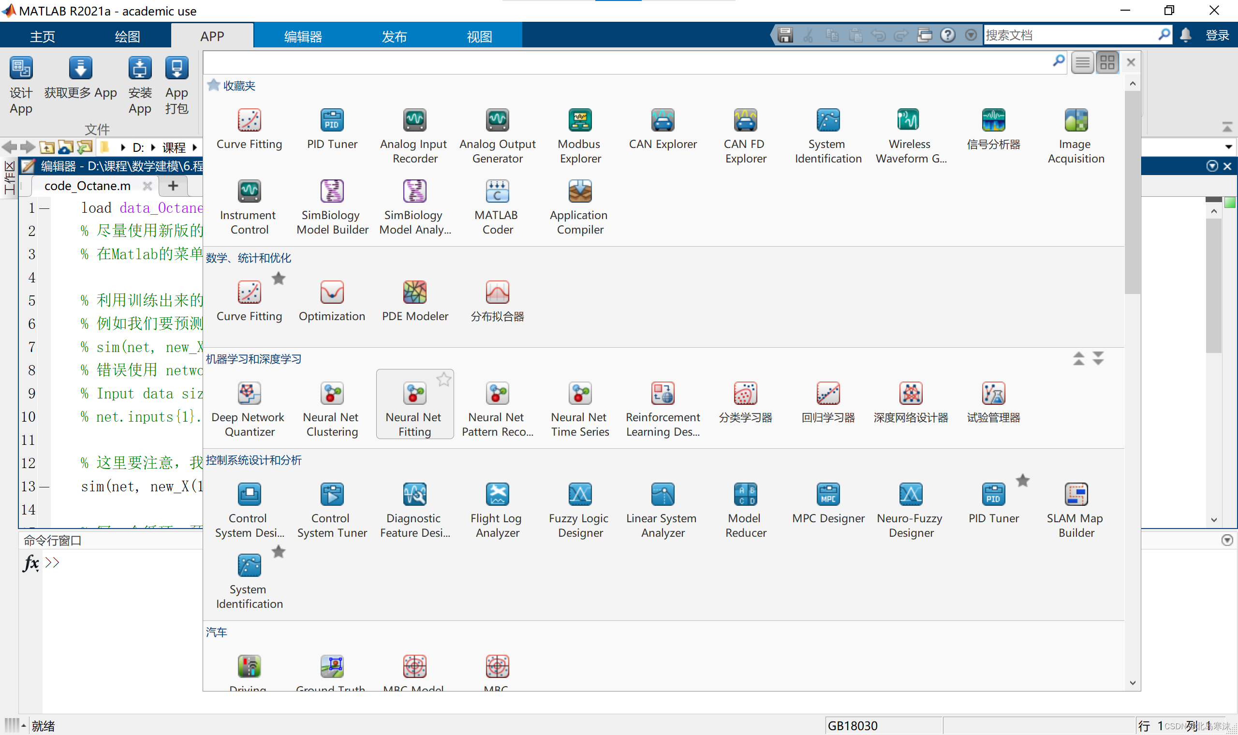The height and width of the screenshot is (735, 1238).
Task: Open the PDE Modeler app
Action: point(414,293)
